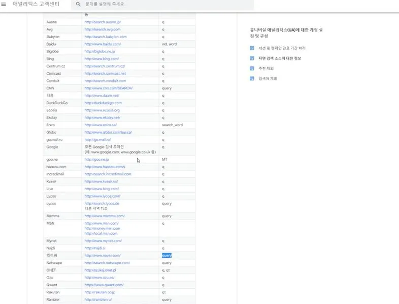399x304 pixels.
Task: Open the Live row www.bing.com link
Action: (102, 189)
